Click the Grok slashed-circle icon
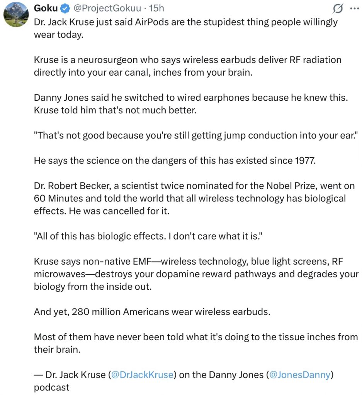 [338, 8]
